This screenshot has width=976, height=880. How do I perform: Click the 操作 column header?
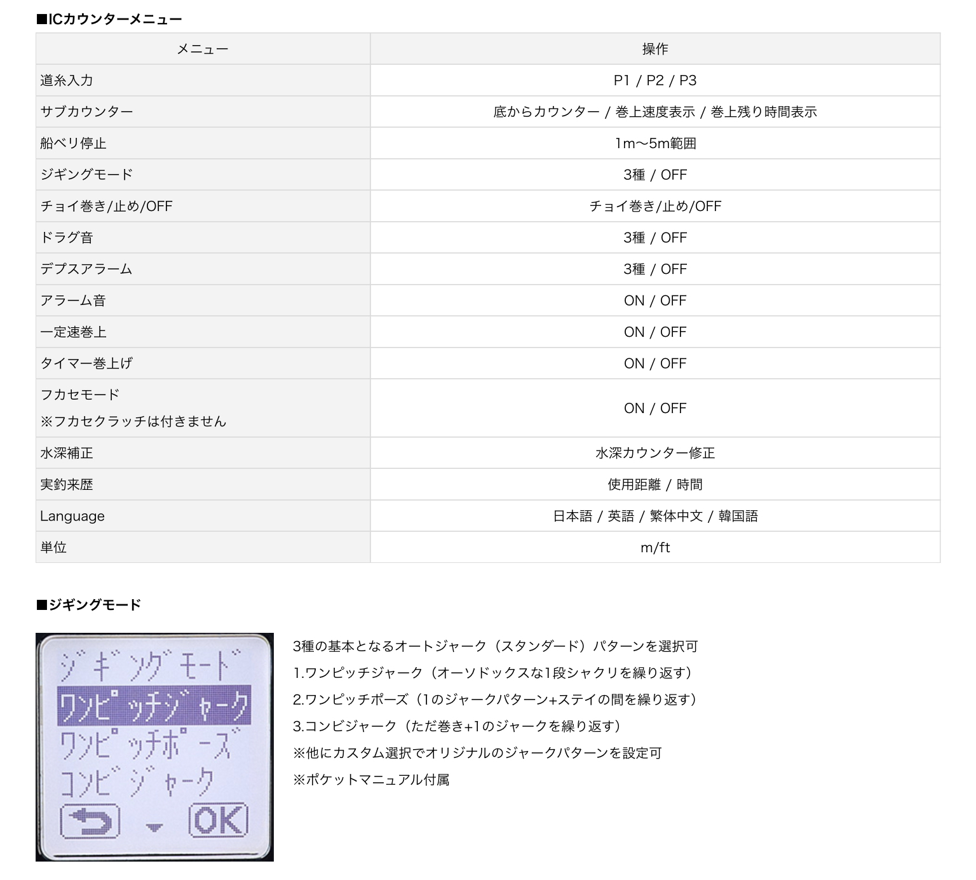tap(654, 49)
